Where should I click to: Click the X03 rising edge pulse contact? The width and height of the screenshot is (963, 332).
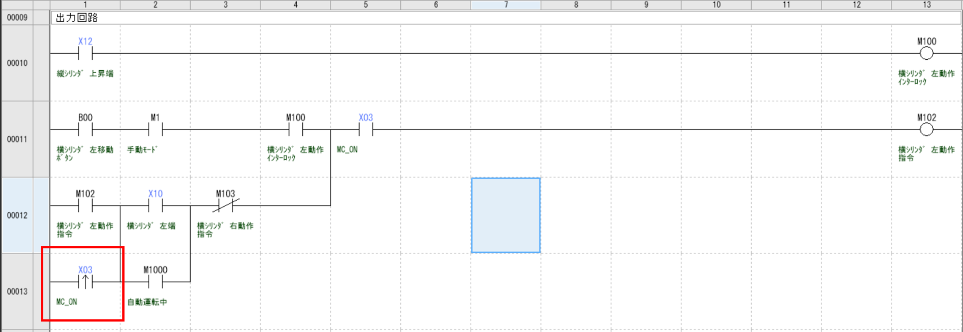[85, 281]
